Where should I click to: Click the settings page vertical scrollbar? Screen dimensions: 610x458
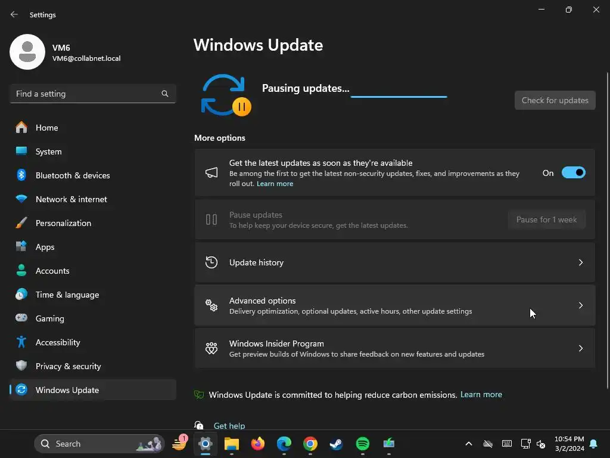pyautogui.click(x=607, y=230)
